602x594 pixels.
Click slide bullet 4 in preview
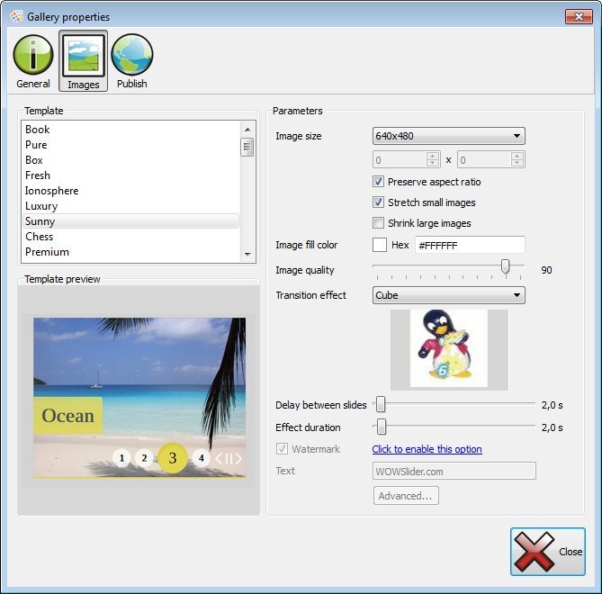click(x=202, y=458)
